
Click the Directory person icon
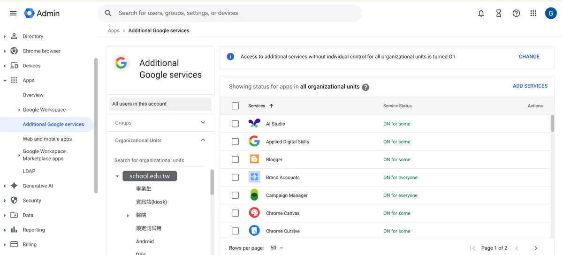click(x=14, y=36)
